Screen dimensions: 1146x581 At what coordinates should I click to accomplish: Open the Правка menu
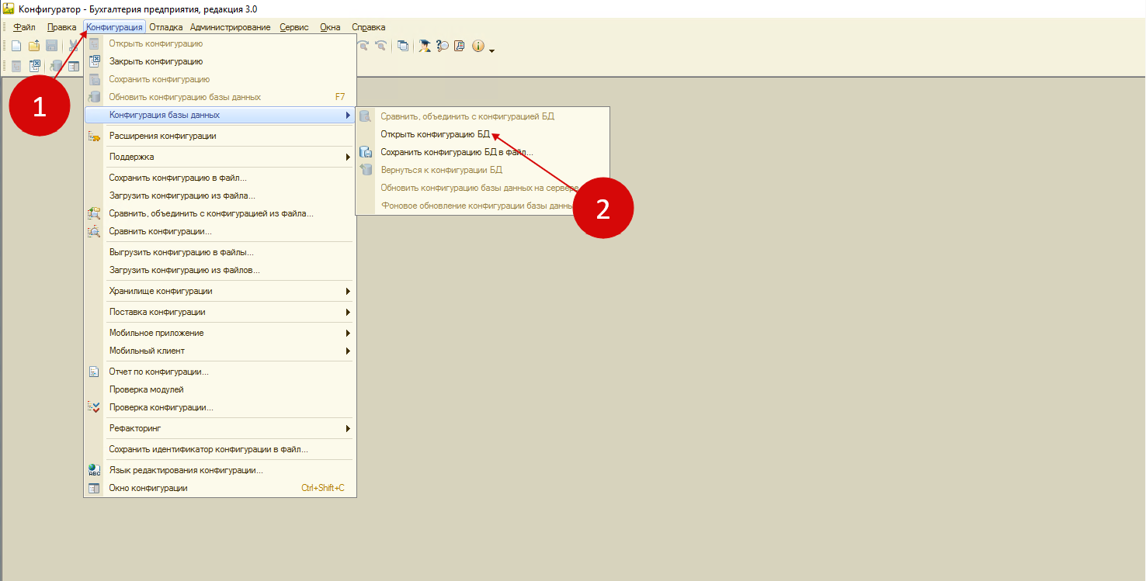point(62,27)
